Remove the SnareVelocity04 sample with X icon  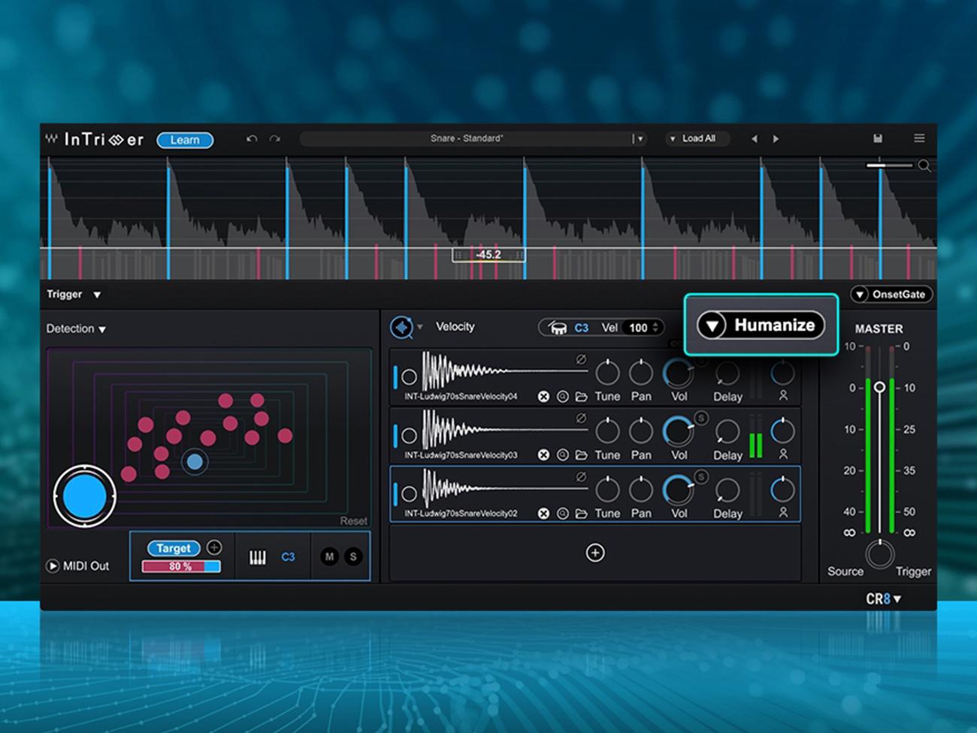[543, 397]
